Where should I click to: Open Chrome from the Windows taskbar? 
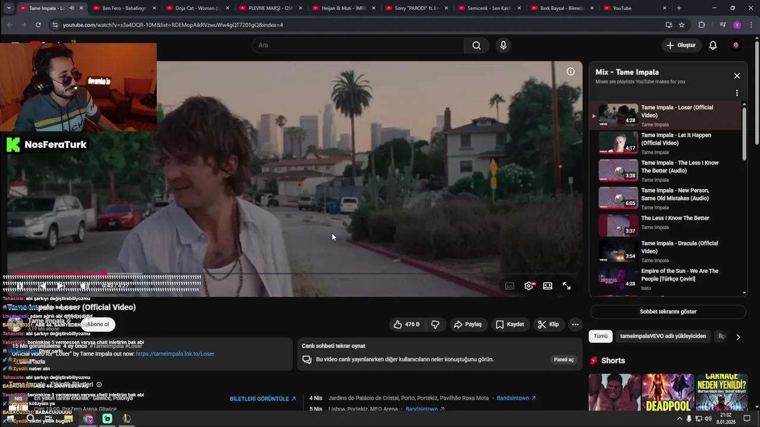88,419
